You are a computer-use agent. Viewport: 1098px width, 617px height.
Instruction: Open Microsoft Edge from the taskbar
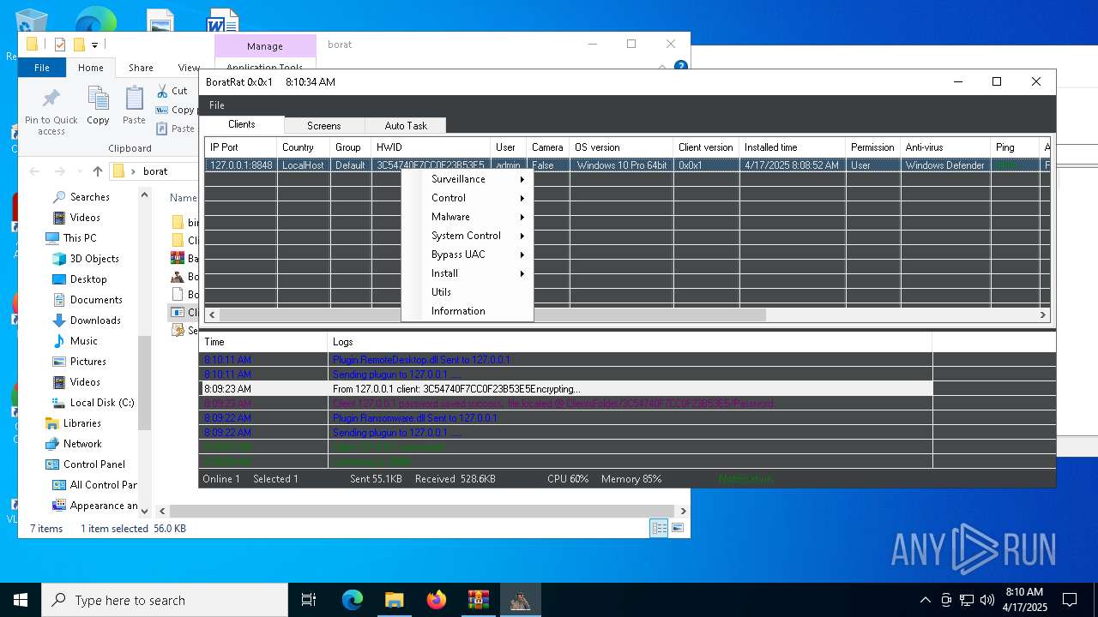353,600
